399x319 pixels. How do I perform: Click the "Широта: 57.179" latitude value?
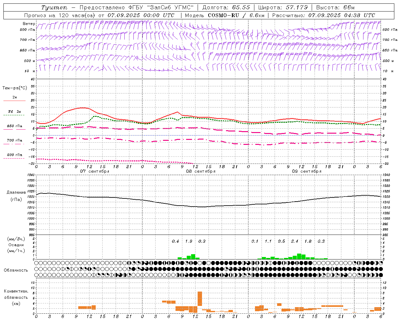(283, 7)
